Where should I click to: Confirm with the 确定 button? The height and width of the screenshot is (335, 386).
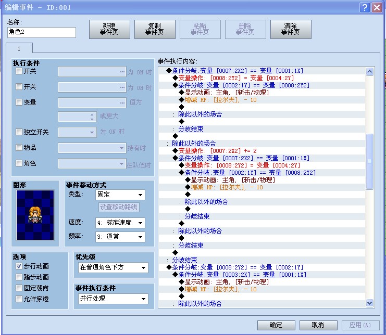click(276, 325)
